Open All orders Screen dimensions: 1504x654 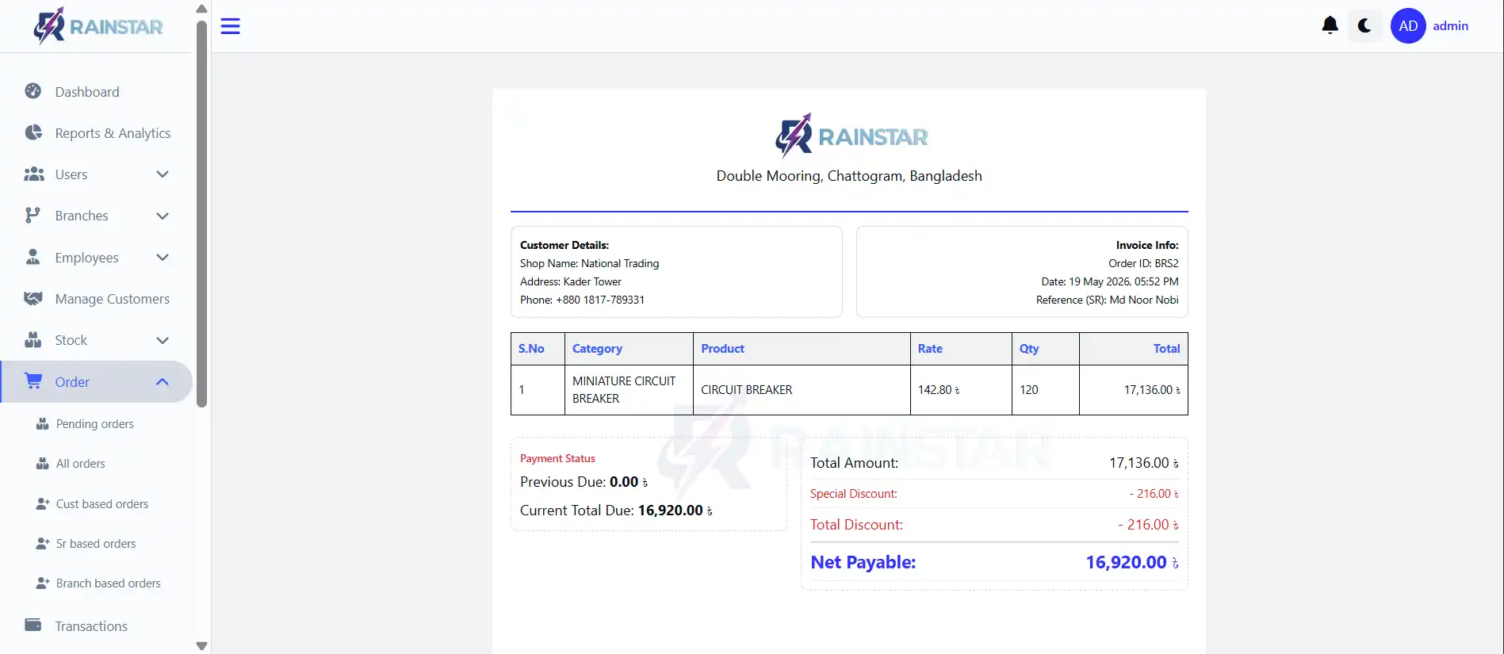click(x=80, y=463)
